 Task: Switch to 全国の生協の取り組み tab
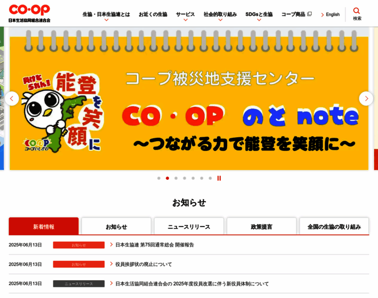click(334, 226)
